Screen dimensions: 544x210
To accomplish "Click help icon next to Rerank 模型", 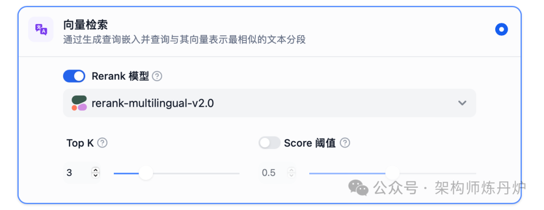I will click(x=157, y=76).
